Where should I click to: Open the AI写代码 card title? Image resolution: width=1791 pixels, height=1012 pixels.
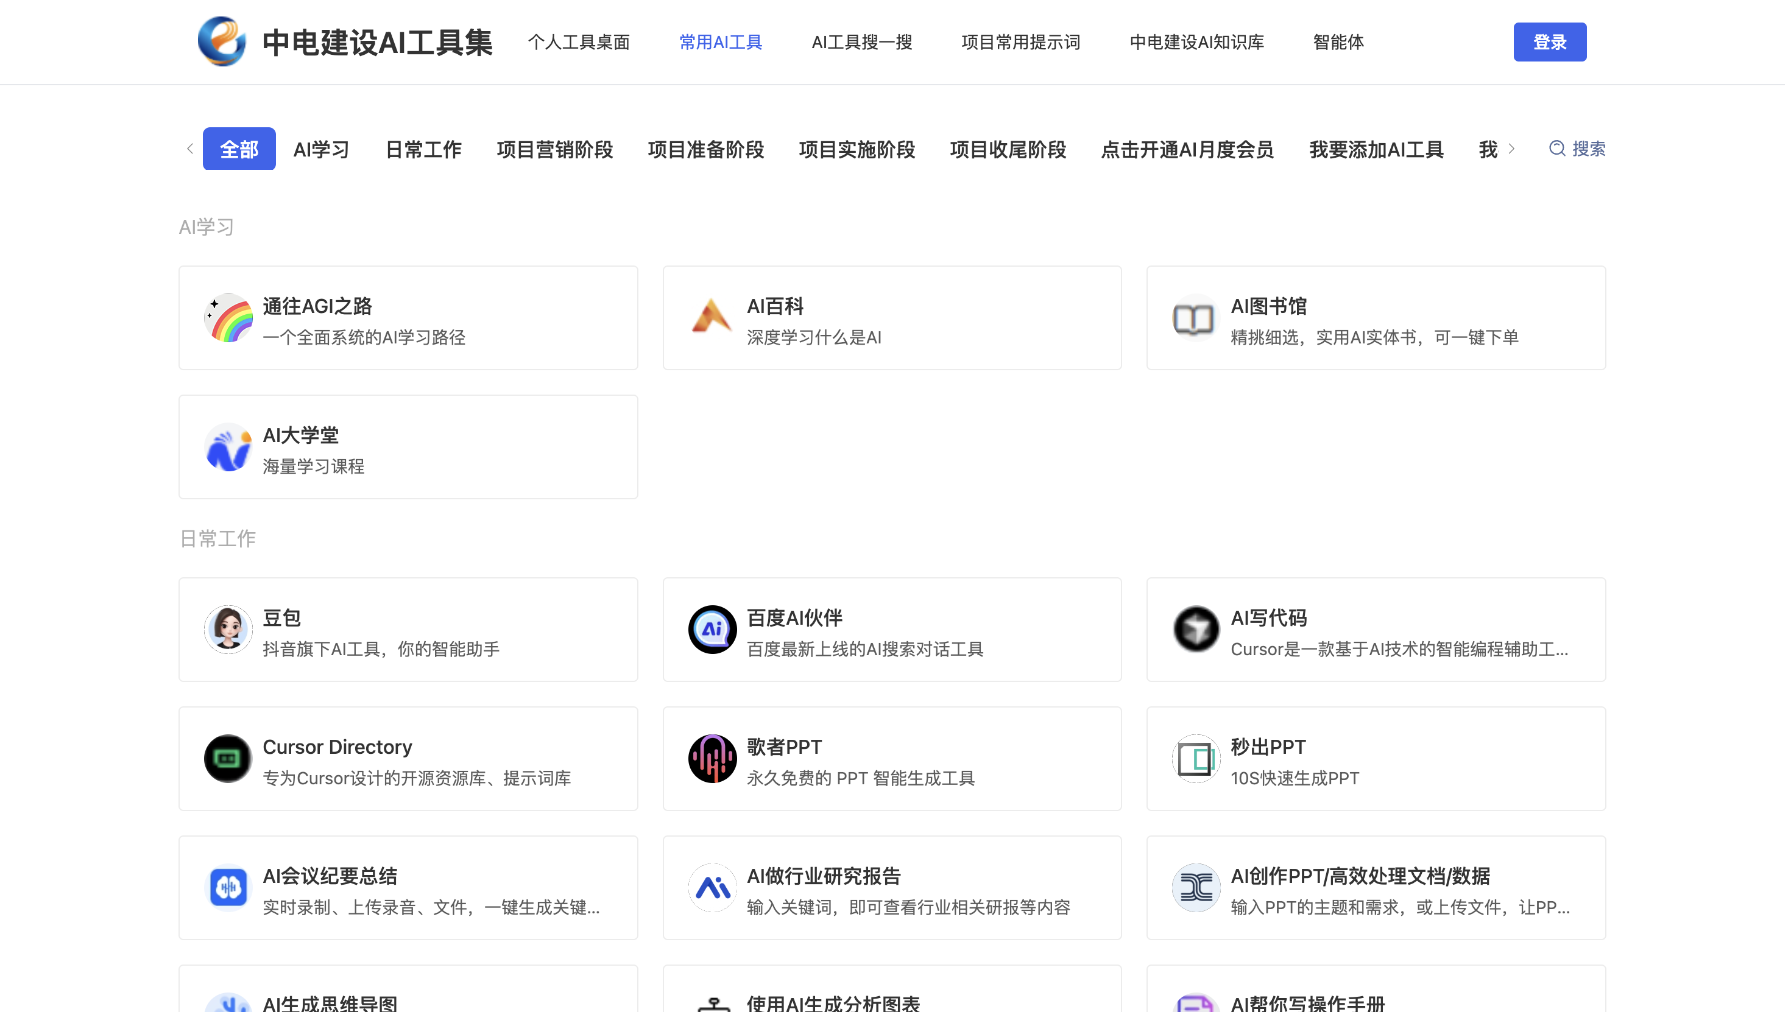[x=1273, y=619]
